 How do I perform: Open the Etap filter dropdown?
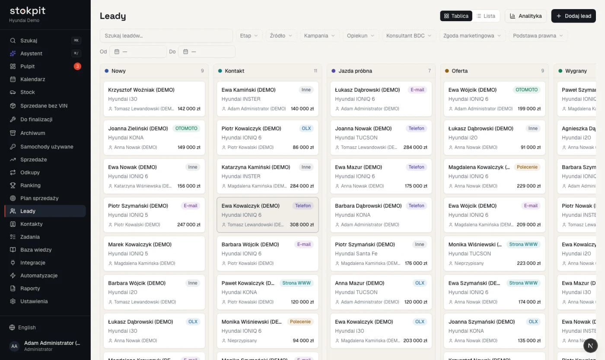(x=249, y=35)
